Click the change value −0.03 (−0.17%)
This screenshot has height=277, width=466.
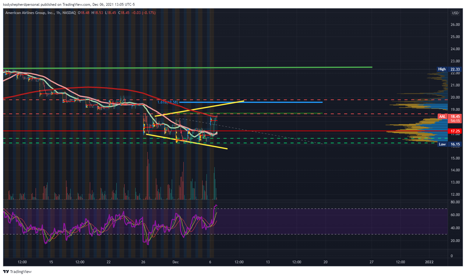(x=144, y=13)
